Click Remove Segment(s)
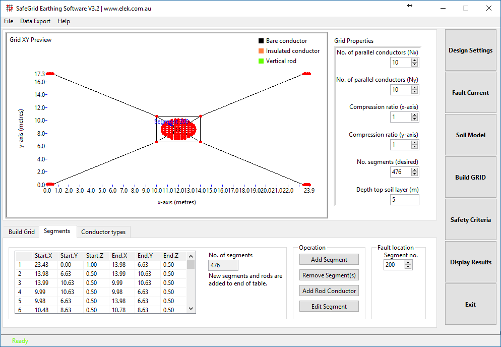This screenshot has width=501, height=347. tap(329, 275)
